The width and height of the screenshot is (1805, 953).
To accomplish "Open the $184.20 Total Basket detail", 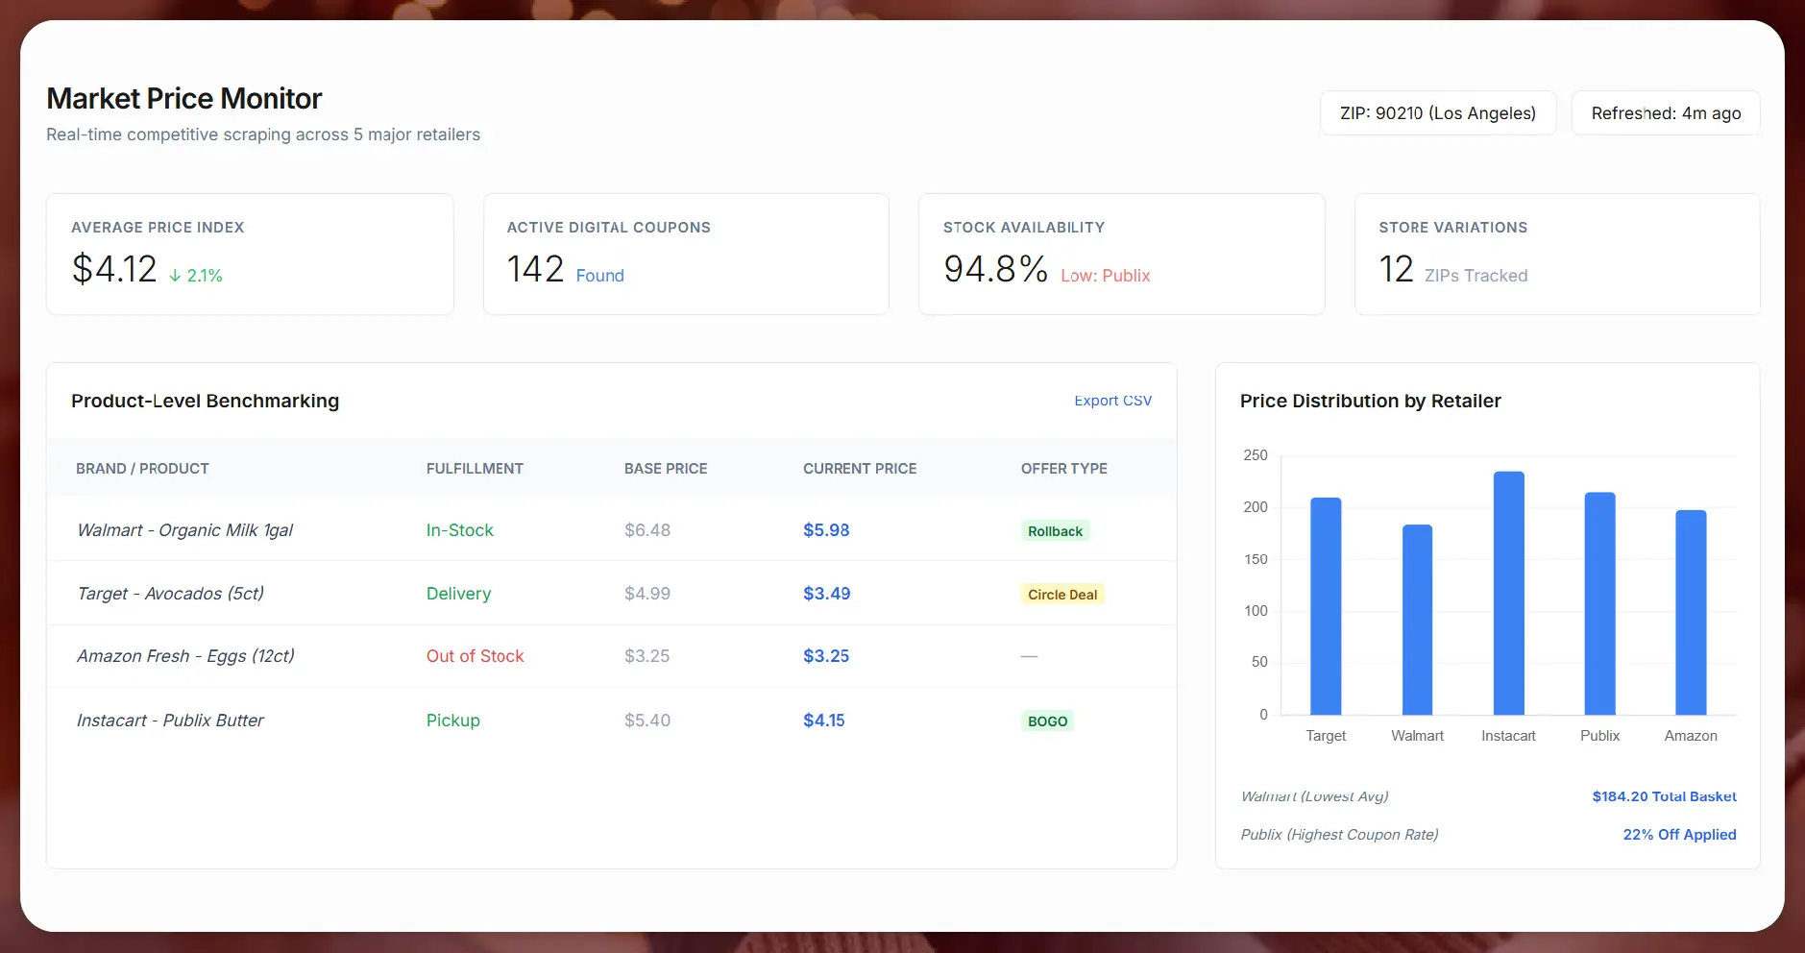I will coord(1663,795).
